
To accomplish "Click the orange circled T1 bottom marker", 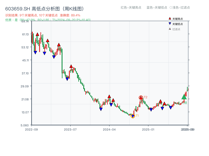I will 133,115.
